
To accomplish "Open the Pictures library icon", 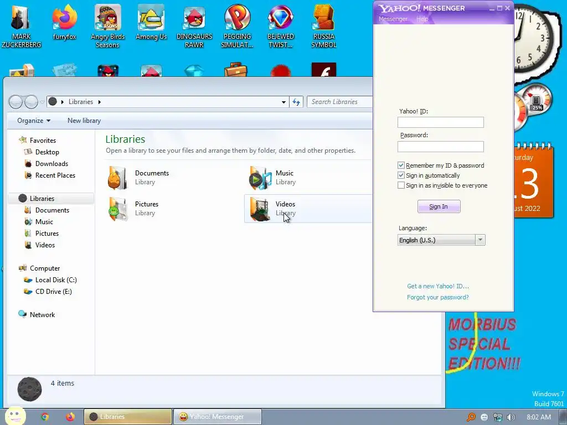I will [x=117, y=209].
